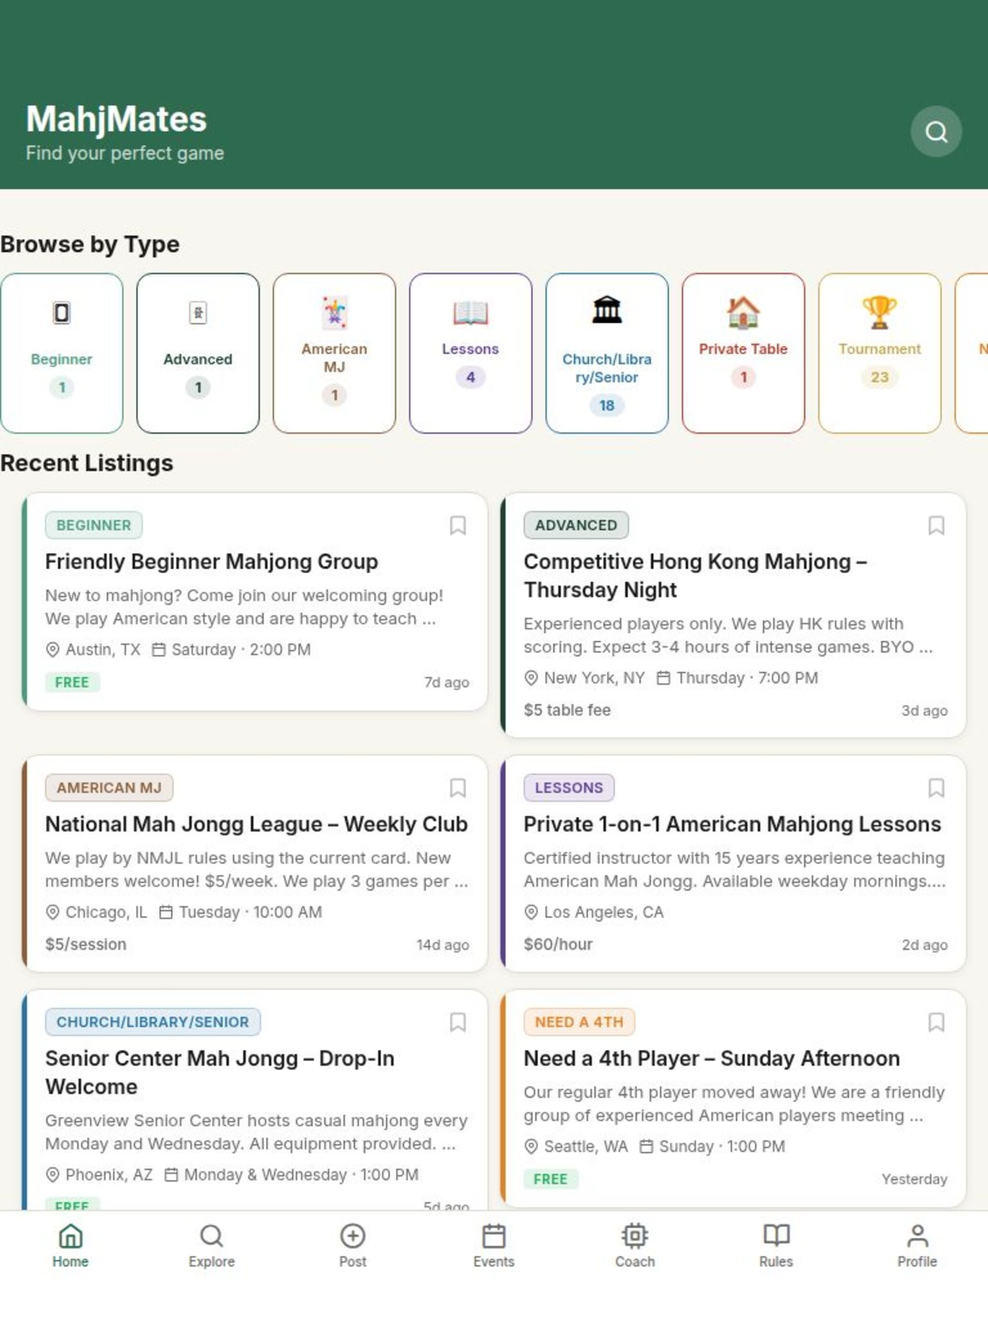Image resolution: width=988 pixels, height=1318 pixels.
Task: Bookmark National Mah Jongg League listing
Action: coord(457,788)
